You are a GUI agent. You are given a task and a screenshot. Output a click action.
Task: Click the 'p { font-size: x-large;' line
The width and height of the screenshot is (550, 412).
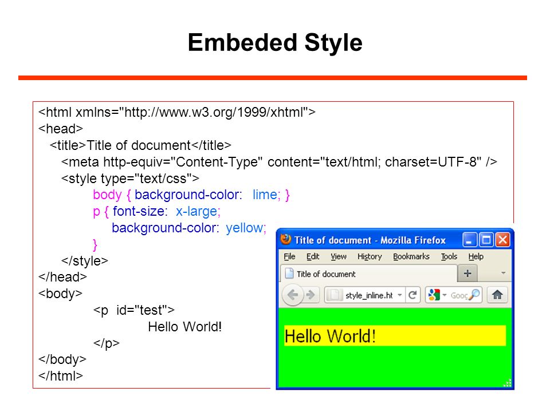click(x=157, y=211)
